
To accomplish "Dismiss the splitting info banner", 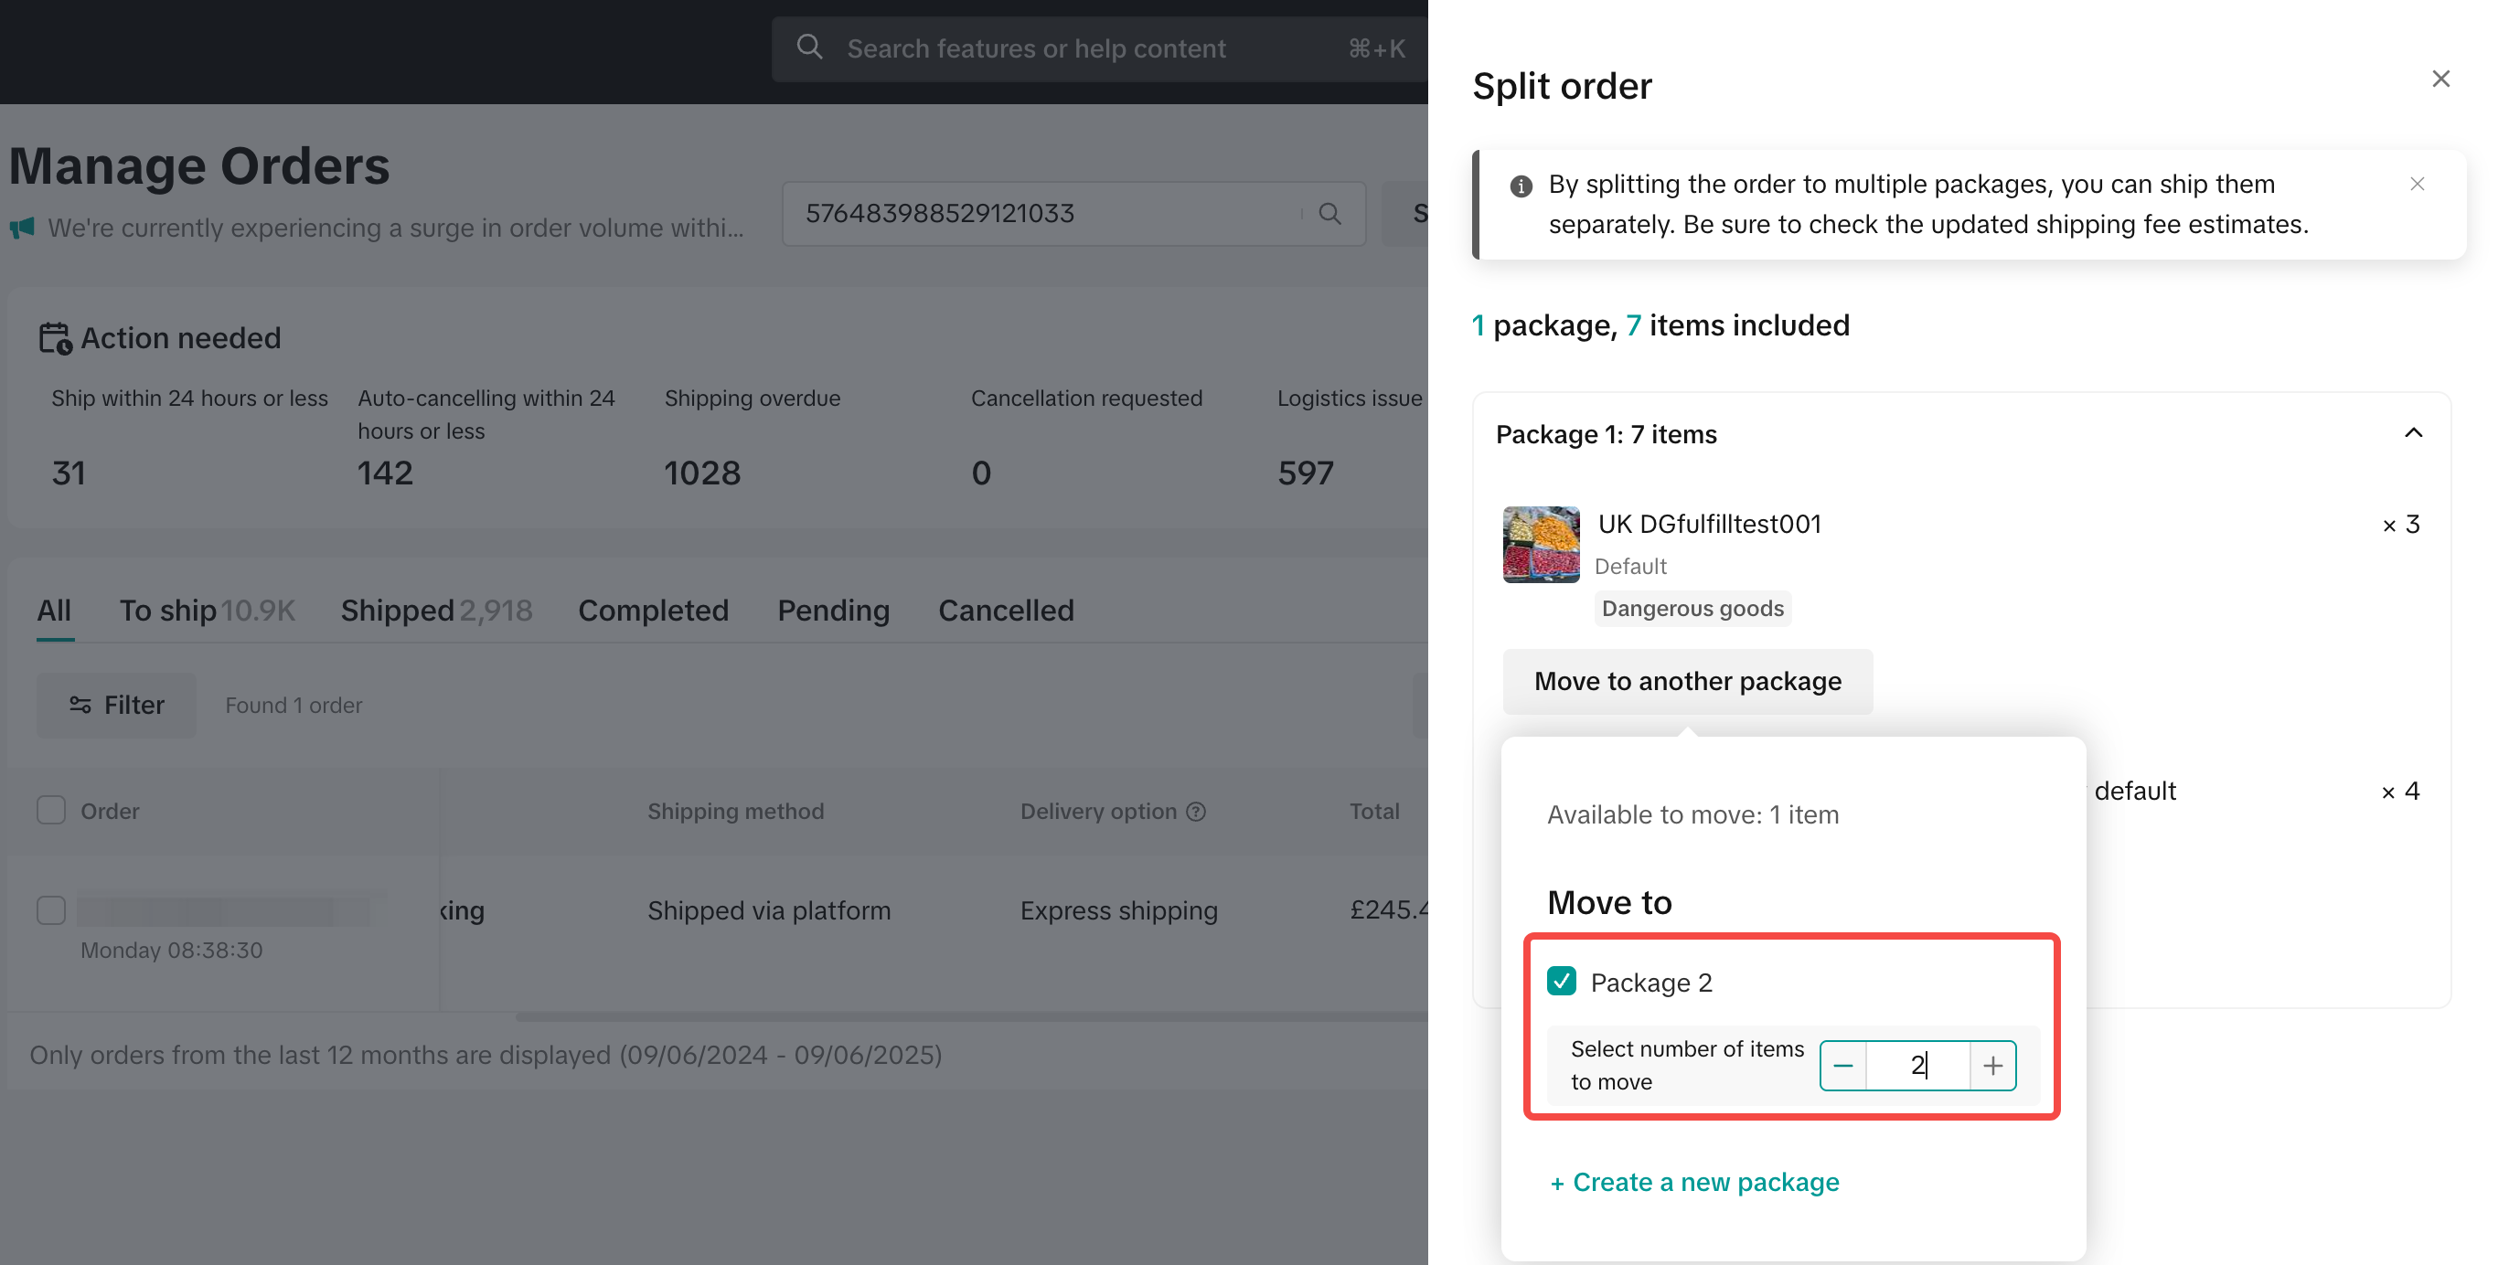I will point(2417,184).
